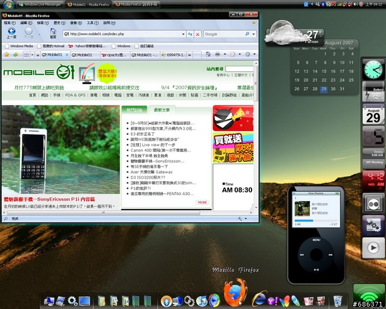The height and width of the screenshot is (309, 386).
Task: Open the Bookmarks (B) menu
Action: pyautogui.click(x=76, y=23)
